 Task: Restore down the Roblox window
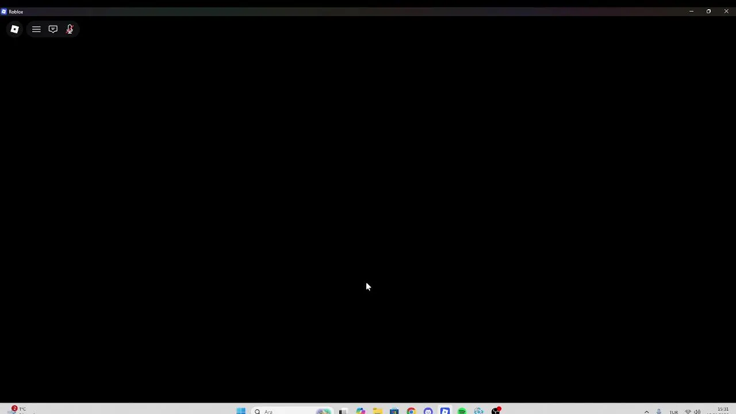point(708,11)
